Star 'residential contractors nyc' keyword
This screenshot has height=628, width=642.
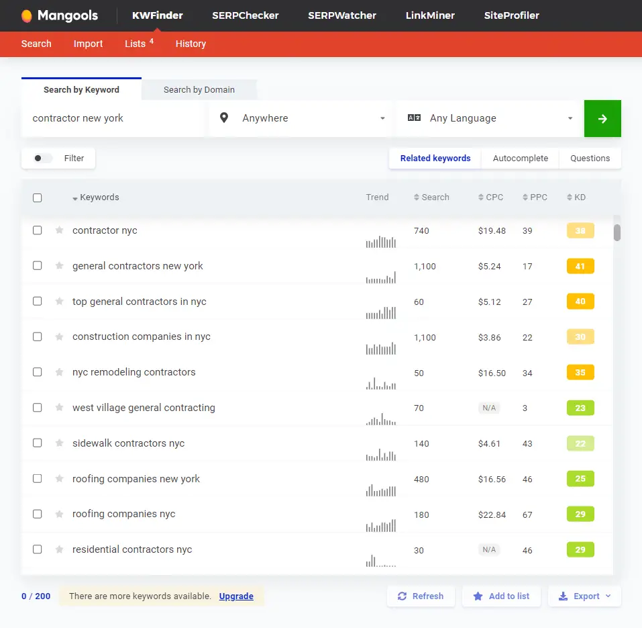point(59,549)
